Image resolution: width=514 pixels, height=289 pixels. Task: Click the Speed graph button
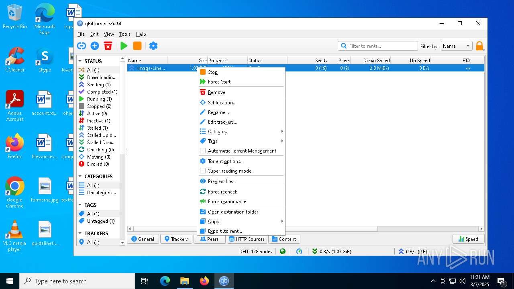coord(468,239)
